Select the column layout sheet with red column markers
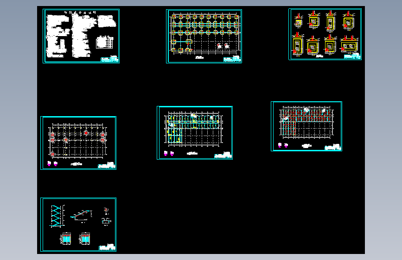 (x=78, y=143)
